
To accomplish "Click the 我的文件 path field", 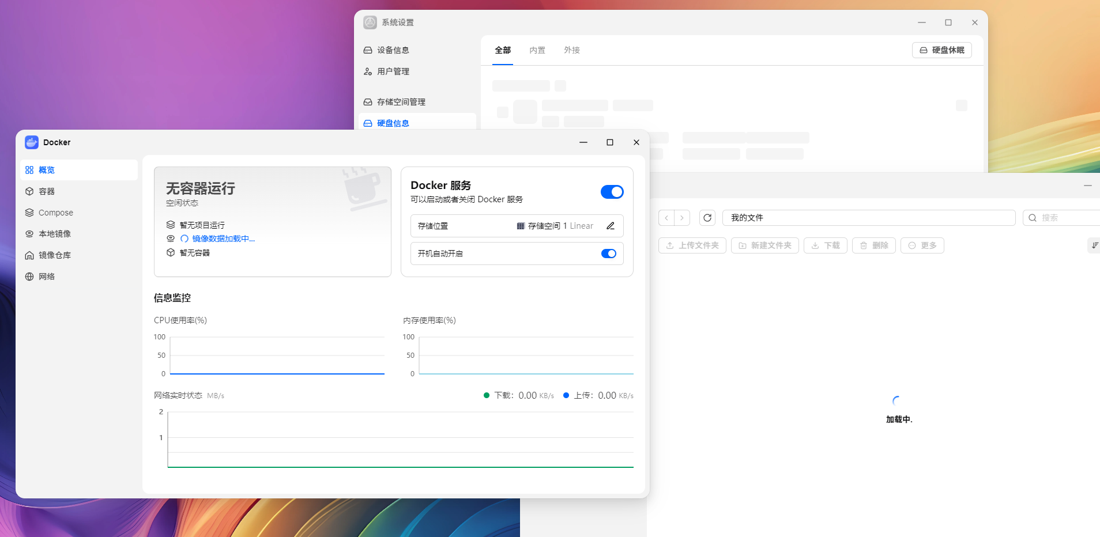I will (869, 218).
